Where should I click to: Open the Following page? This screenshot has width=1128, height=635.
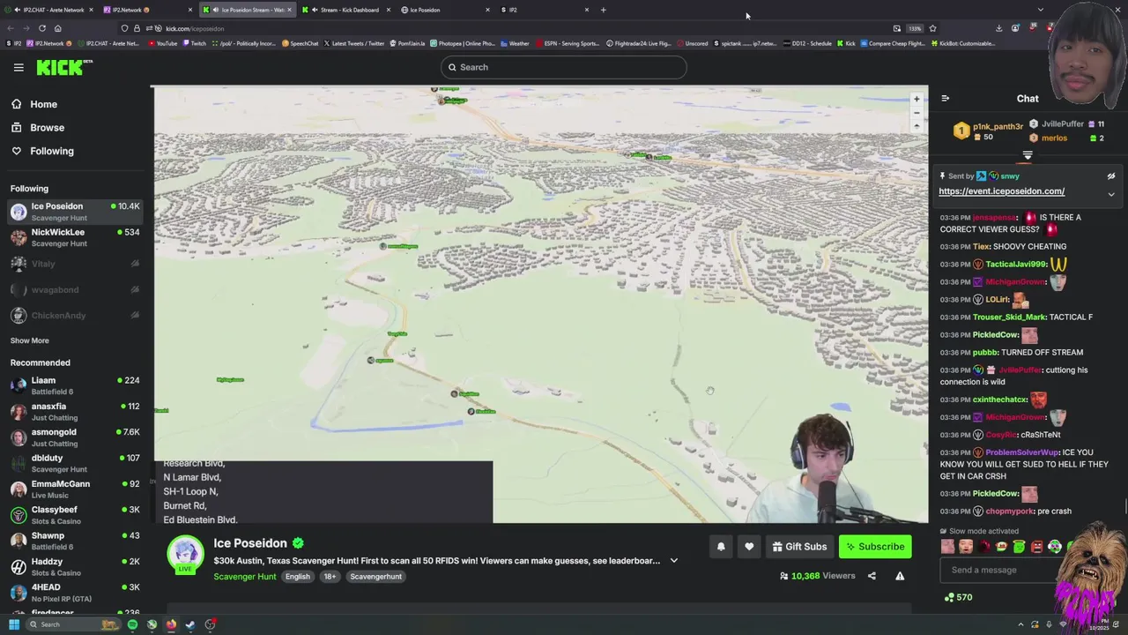click(52, 151)
